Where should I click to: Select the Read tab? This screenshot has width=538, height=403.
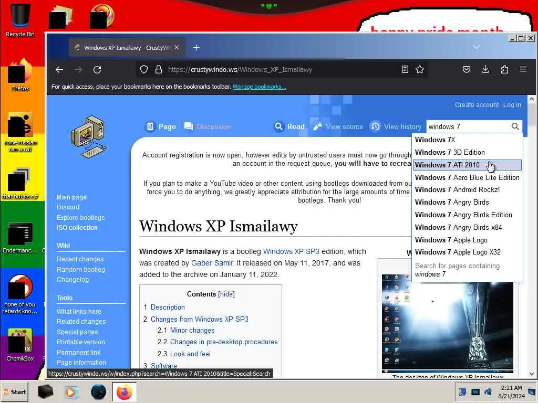pyautogui.click(x=289, y=126)
